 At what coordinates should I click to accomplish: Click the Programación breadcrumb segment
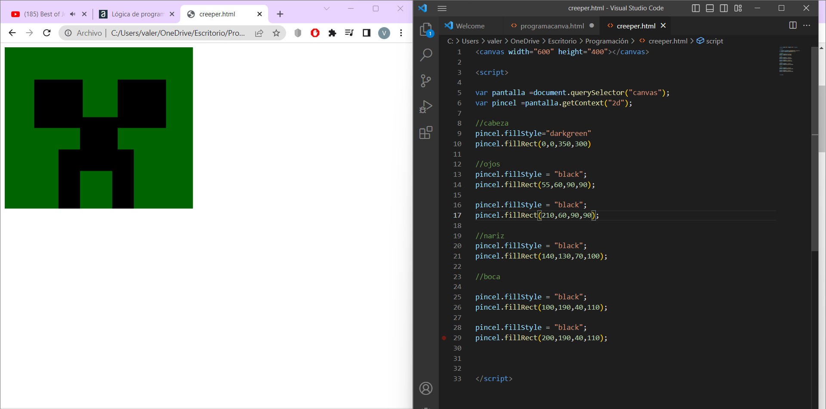607,41
